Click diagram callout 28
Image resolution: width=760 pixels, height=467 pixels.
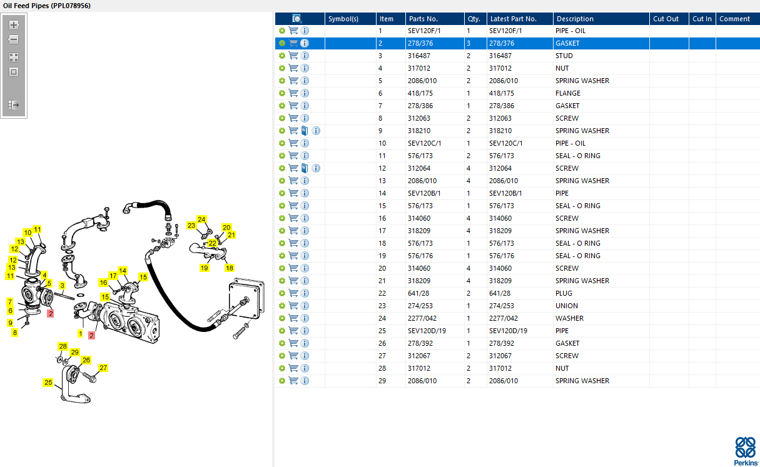click(63, 346)
